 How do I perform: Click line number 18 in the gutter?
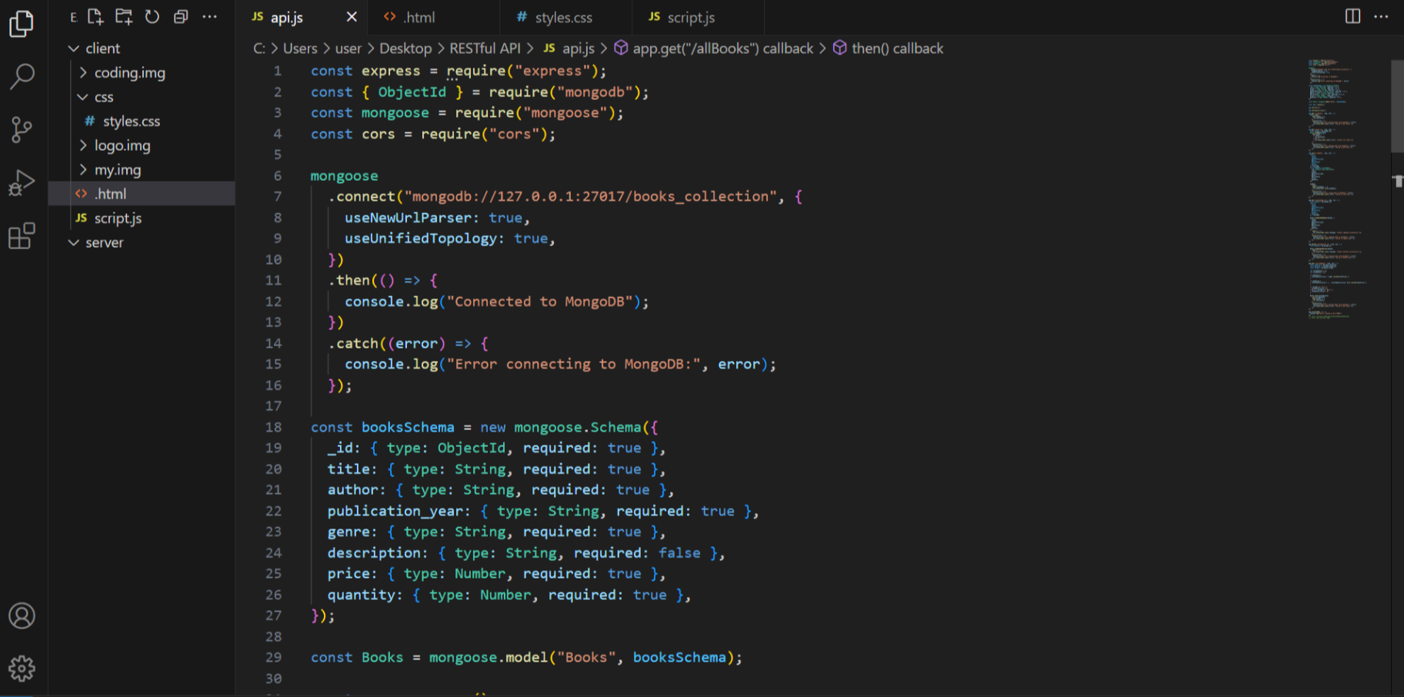pyautogui.click(x=273, y=427)
